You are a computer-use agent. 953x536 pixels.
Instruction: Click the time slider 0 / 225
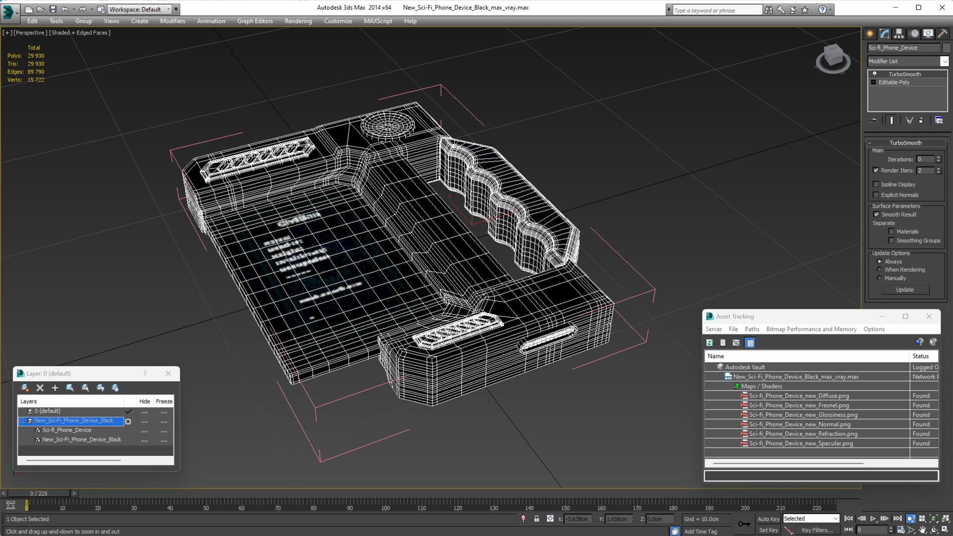coord(39,493)
